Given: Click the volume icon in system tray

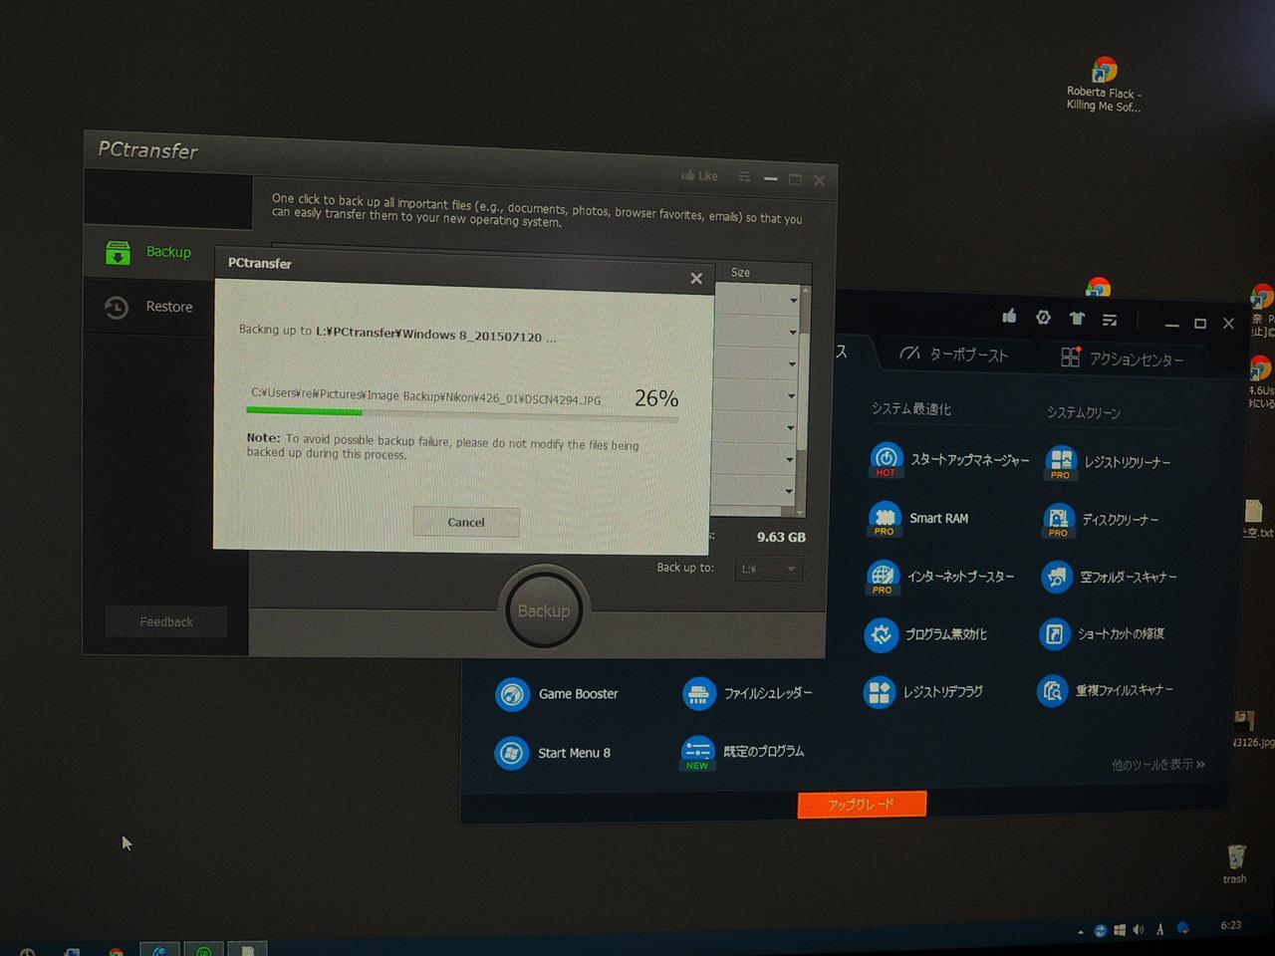Looking at the screenshot, I should 1139,929.
